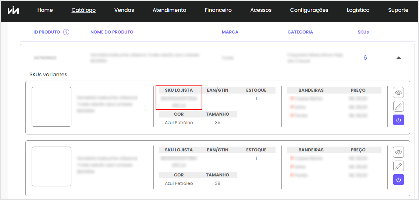Image resolution: width=419 pixels, height=200 pixels.
Task: Click PREÇO header in size 38 card
Action: [x=358, y=150]
